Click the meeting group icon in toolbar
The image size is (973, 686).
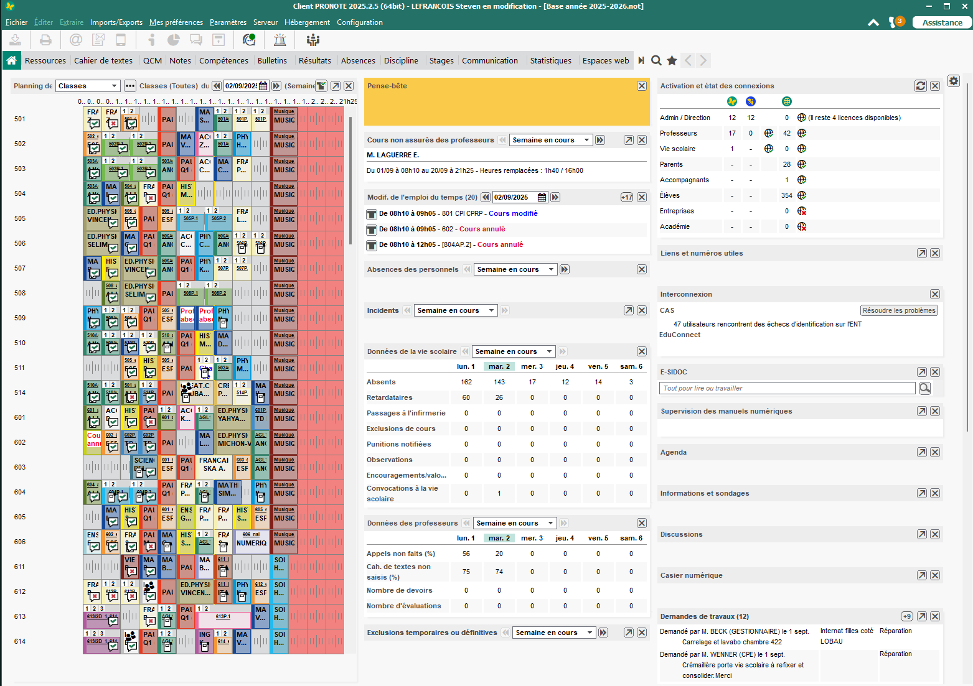[x=313, y=40]
